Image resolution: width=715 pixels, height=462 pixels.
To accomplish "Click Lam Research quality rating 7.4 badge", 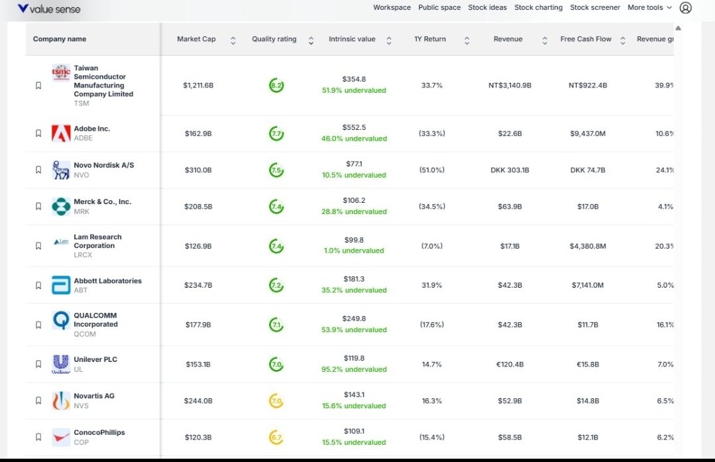I will (276, 247).
